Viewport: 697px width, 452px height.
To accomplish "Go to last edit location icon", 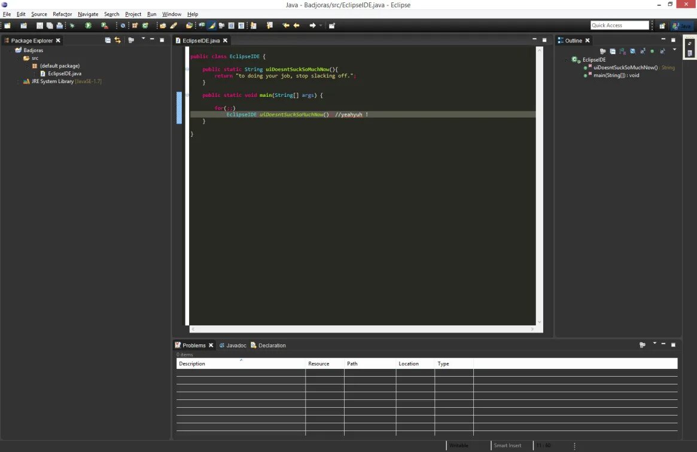I will 286,26.
